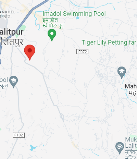This screenshot has height=159, width=137.
Task: Open the school marker near Mah label
Action: (x=122, y=73)
